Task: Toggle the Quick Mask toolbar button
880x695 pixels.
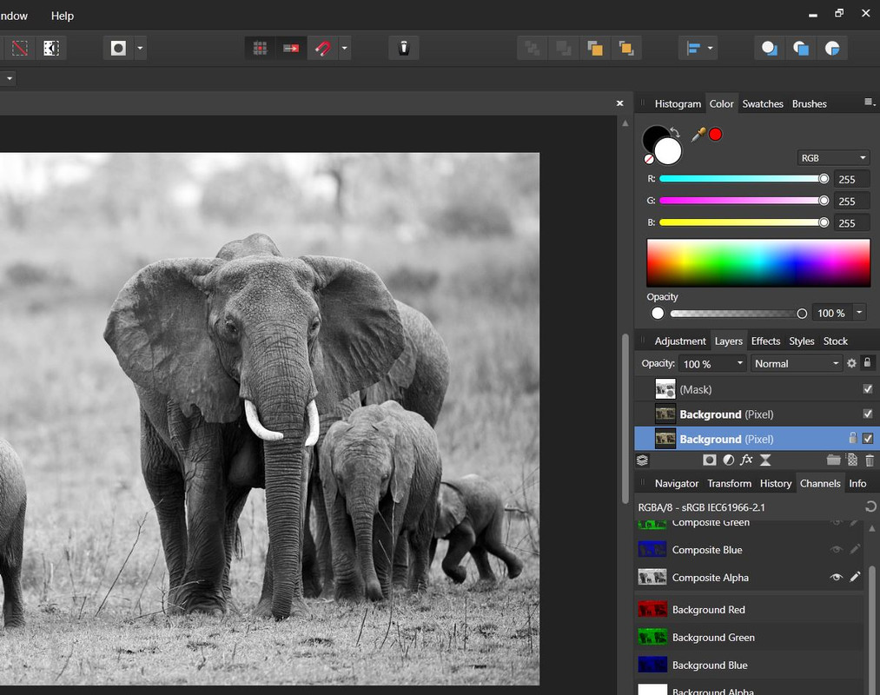Action: pos(118,49)
